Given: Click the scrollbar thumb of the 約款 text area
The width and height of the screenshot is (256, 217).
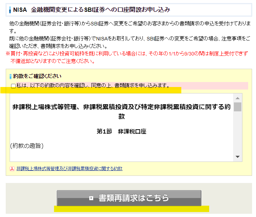Looking at the screenshot, I should pos(237,107).
